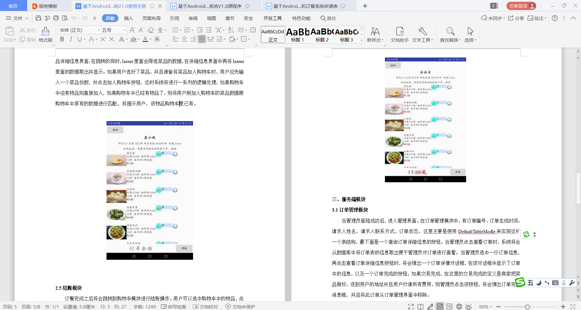Expand the font size dropdown 五号
Image resolution: width=581 pixels, height=310 pixels.
(x=124, y=30)
